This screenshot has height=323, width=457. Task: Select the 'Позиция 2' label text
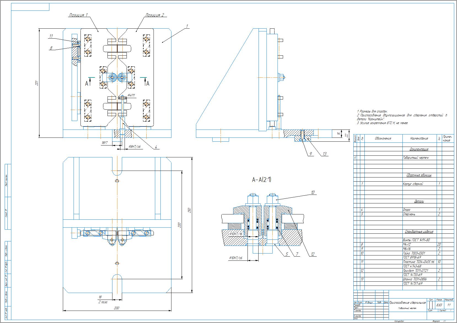point(155,15)
